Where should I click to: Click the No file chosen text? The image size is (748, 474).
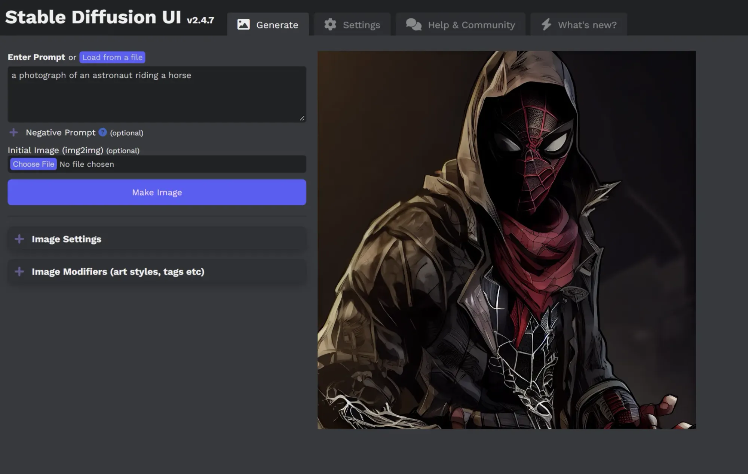[x=87, y=164]
